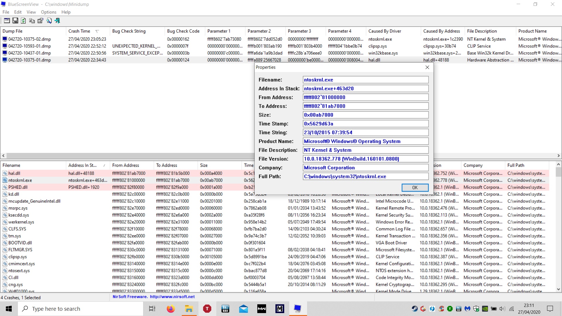This screenshot has width=562, height=316.
Task: Open Steam from the system tray
Action: [414, 309]
